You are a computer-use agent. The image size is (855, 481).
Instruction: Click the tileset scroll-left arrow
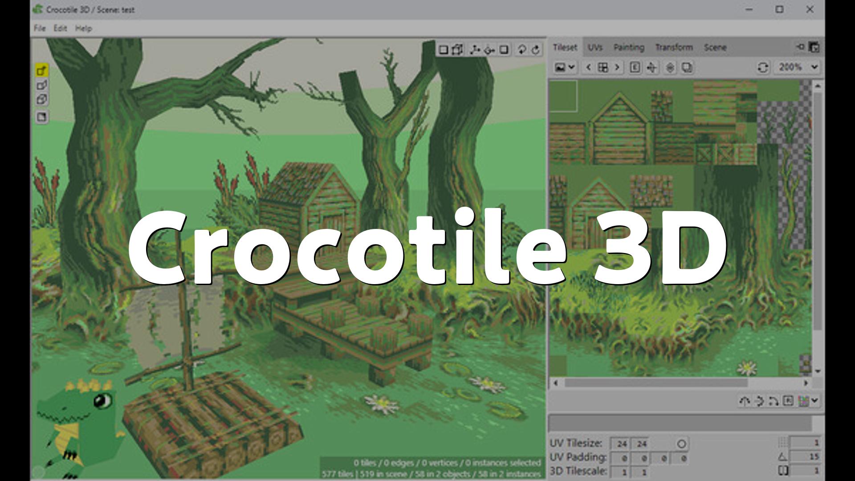[555, 383]
